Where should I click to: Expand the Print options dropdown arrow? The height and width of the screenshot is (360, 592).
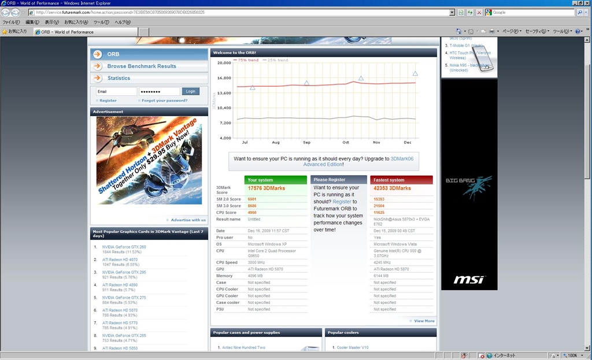(498, 32)
